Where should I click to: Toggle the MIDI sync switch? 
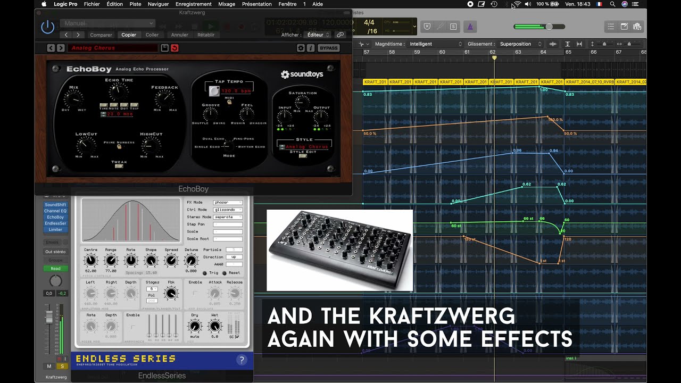[x=229, y=102]
